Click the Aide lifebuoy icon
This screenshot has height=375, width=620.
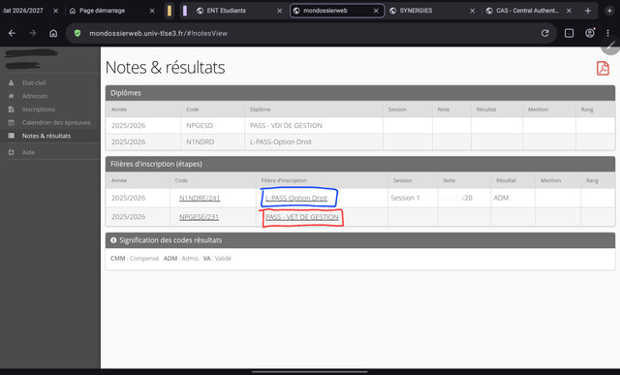point(11,152)
